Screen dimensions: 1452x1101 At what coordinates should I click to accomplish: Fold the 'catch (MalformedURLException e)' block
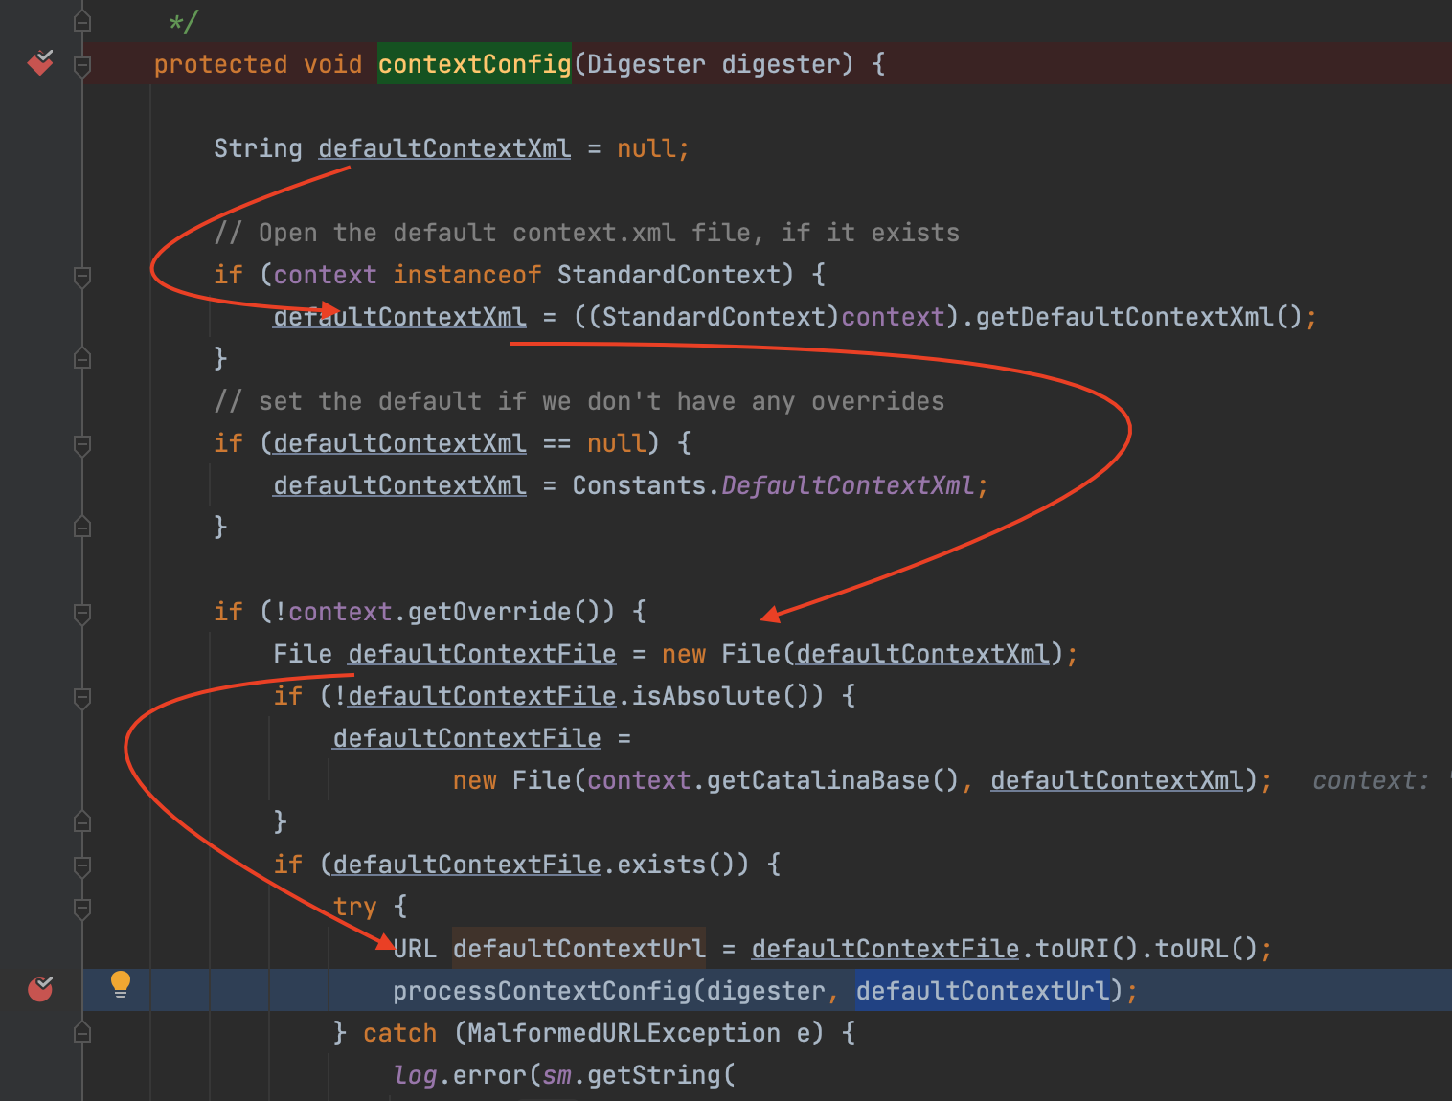(82, 1033)
